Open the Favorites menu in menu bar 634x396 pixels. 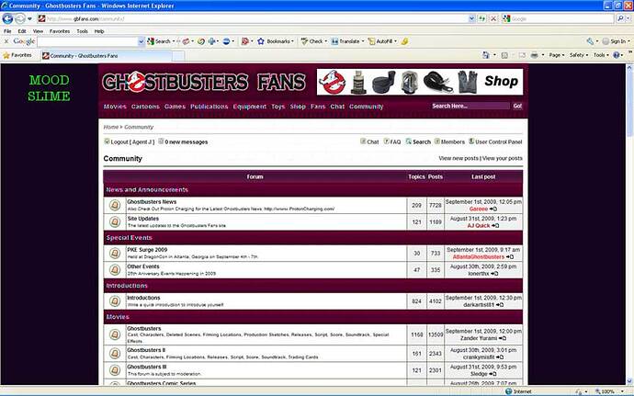click(x=60, y=31)
